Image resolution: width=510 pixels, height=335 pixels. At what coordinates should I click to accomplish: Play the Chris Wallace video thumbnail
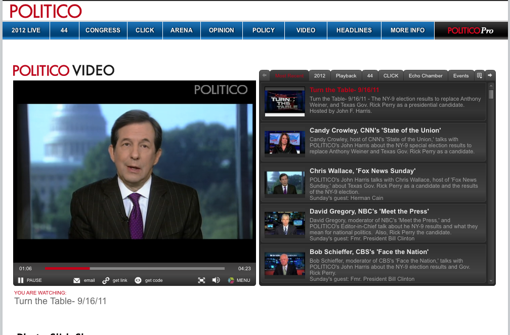coord(284,183)
